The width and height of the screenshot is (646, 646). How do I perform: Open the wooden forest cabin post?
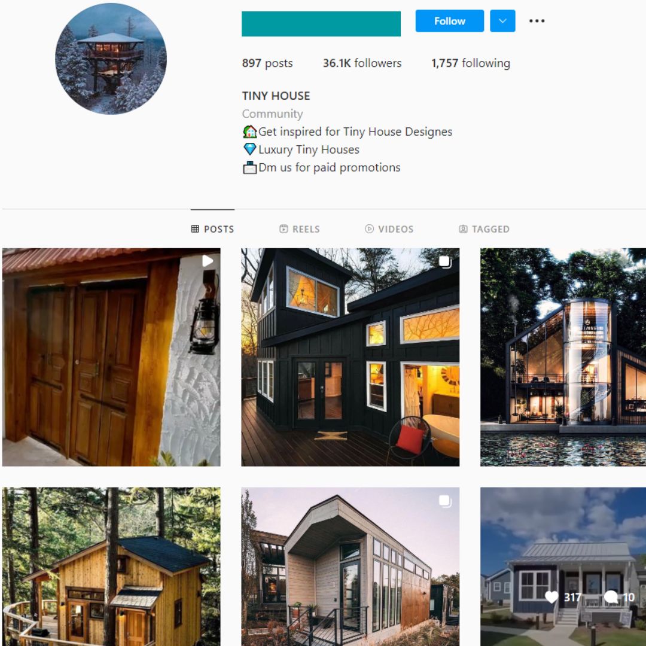[111, 566]
